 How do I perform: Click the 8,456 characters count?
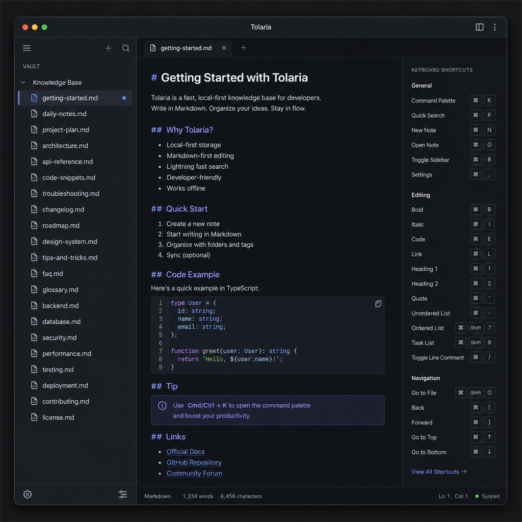[x=241, y=496]
